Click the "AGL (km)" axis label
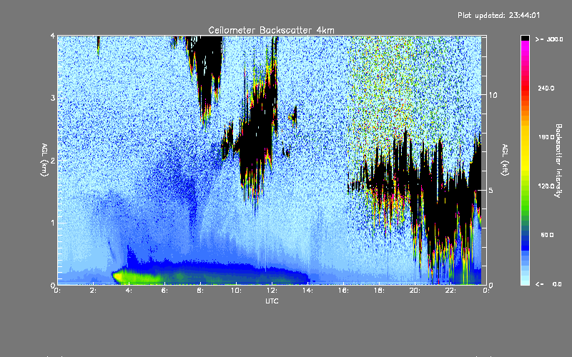This screenshot has height=357, width=572. [45, 160]
